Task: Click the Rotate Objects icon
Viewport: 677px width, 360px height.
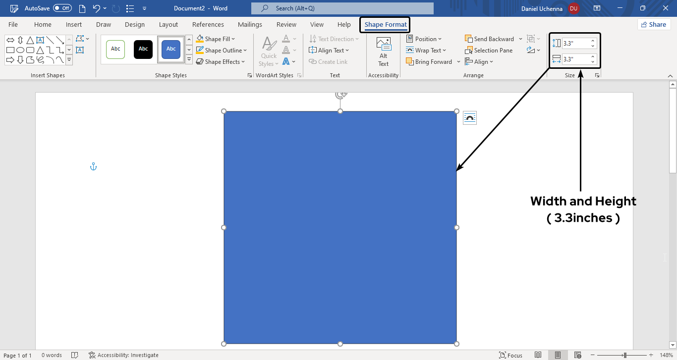Action: (531, 50)
